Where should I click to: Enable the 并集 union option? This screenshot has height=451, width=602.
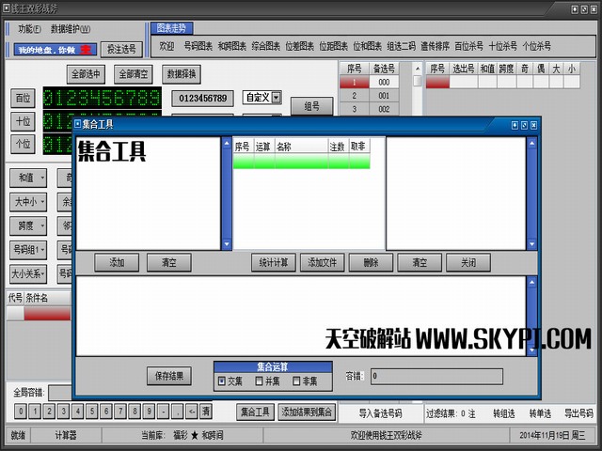coord(260,381)
